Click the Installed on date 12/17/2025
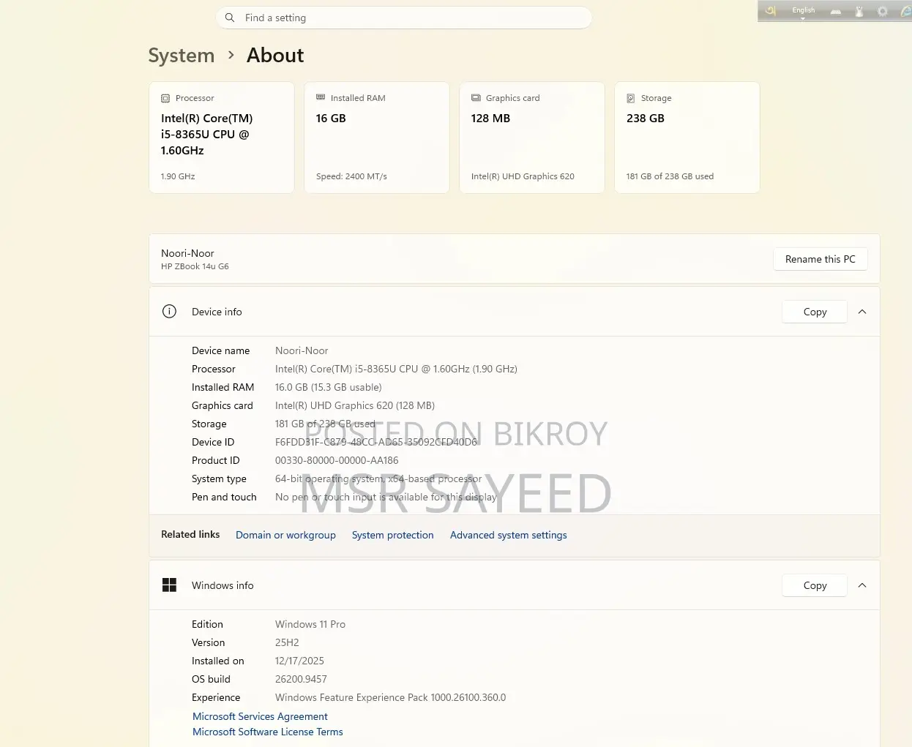This screenshot has width=912, height=747. [299, 661]
